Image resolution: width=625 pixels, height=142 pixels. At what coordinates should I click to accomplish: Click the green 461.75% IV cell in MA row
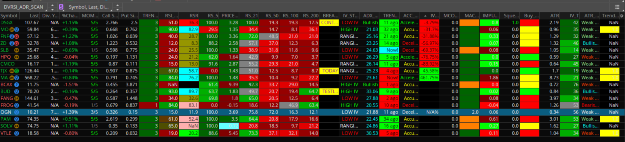[430, 78]
